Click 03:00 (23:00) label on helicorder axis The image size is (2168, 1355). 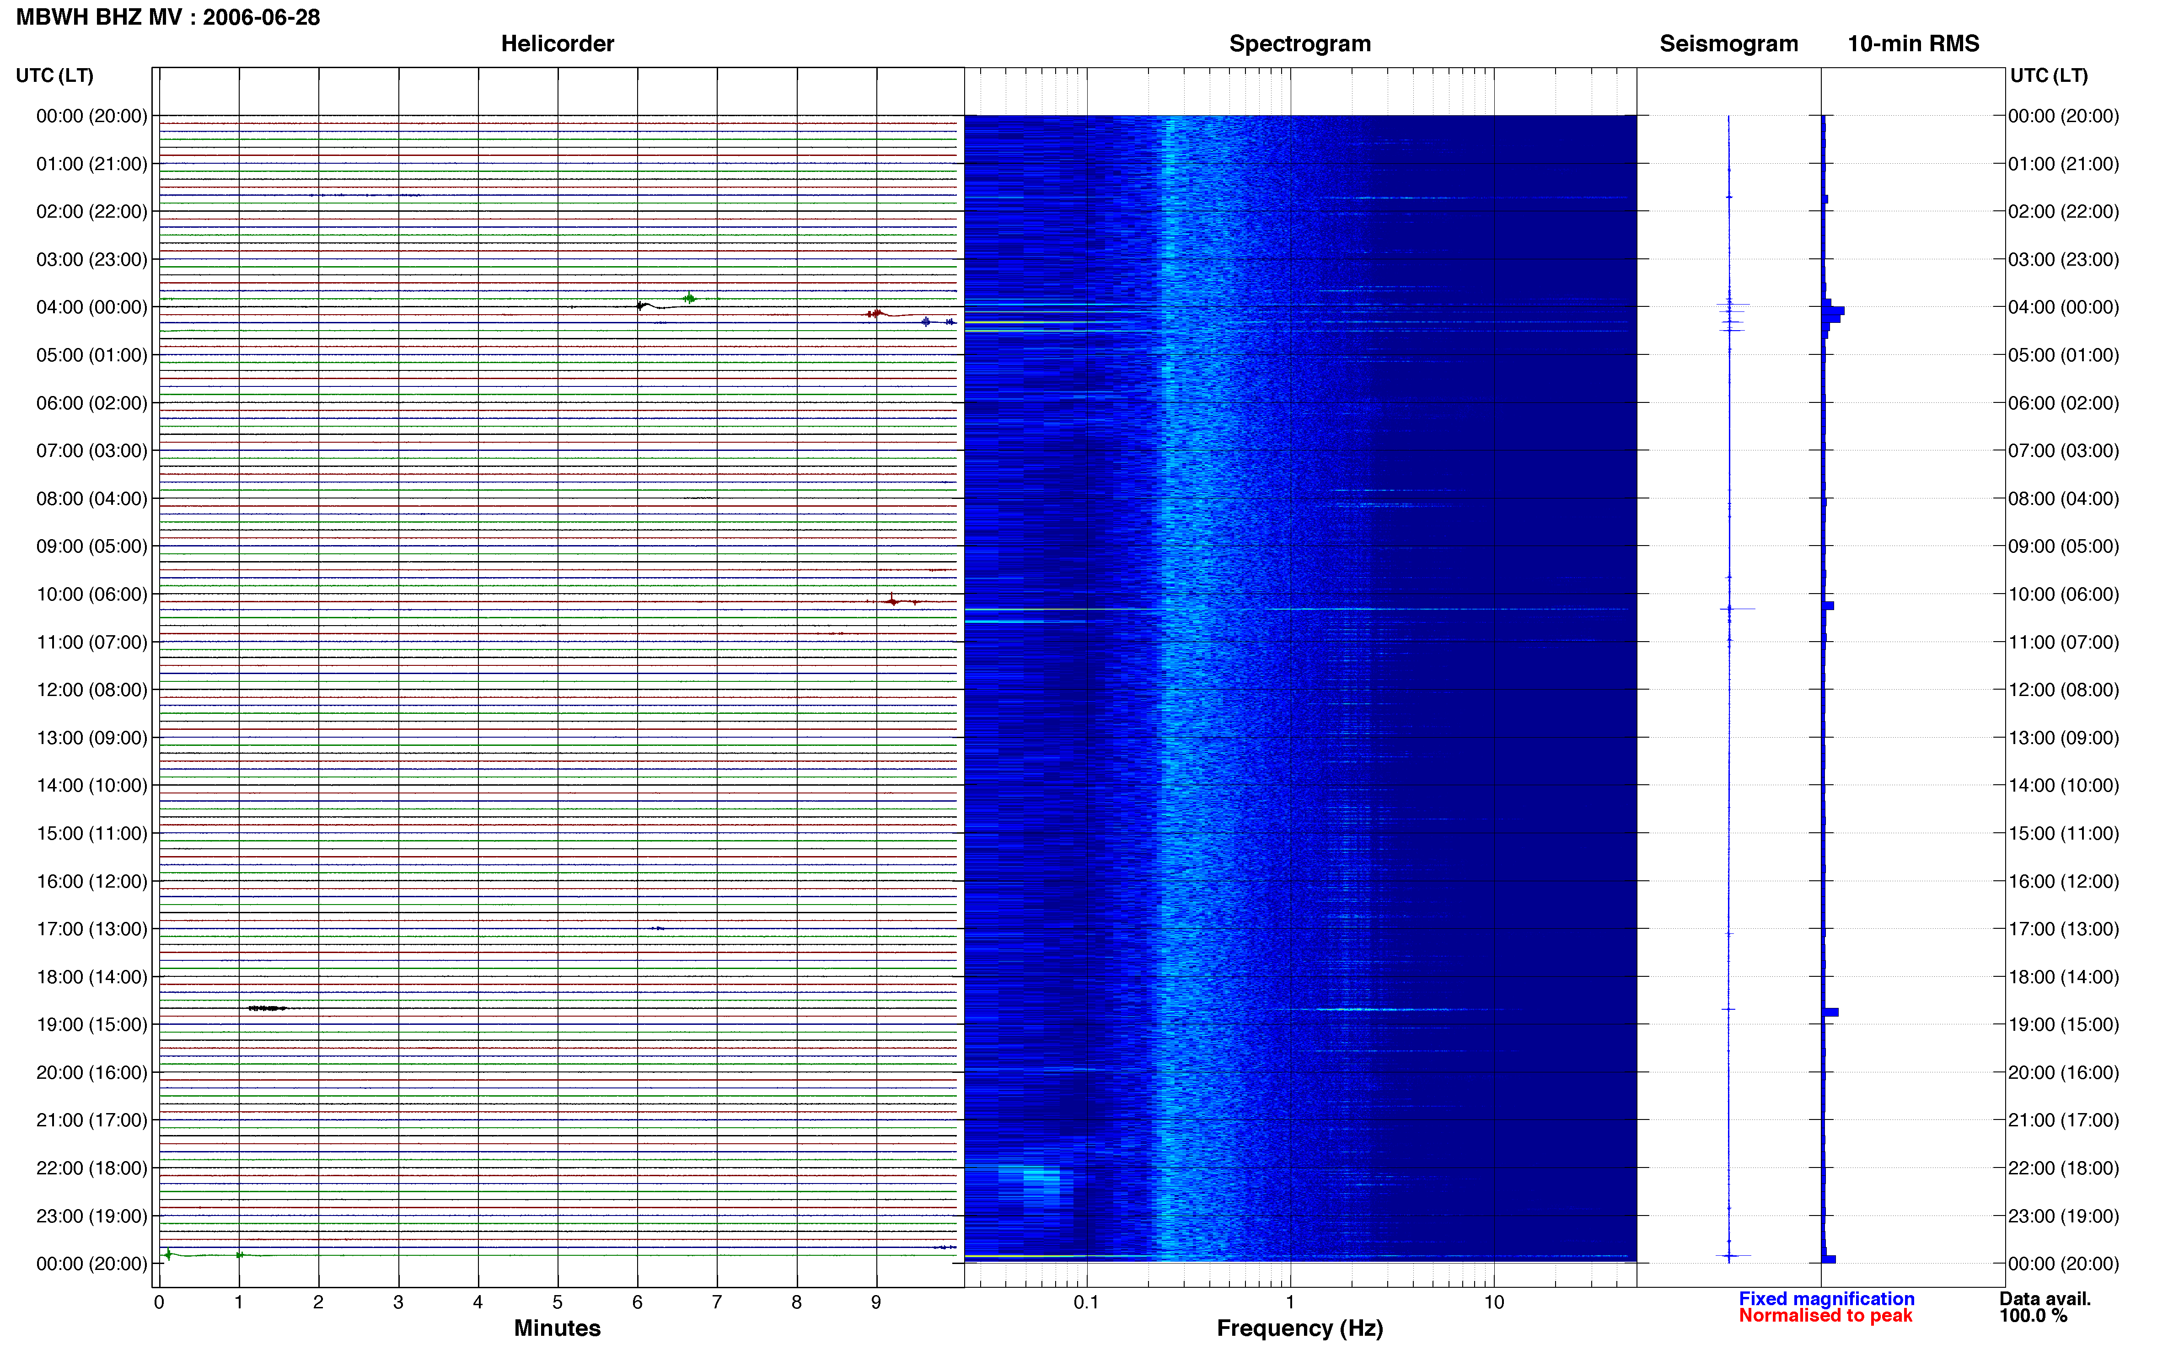click(91, 260)
